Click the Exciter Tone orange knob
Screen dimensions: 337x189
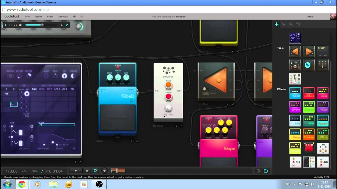tap(168, 85)
